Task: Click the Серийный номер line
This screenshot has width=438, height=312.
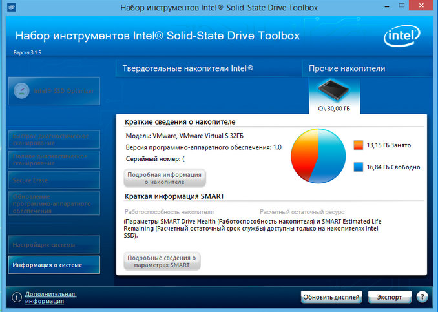Action: [155, 159]
